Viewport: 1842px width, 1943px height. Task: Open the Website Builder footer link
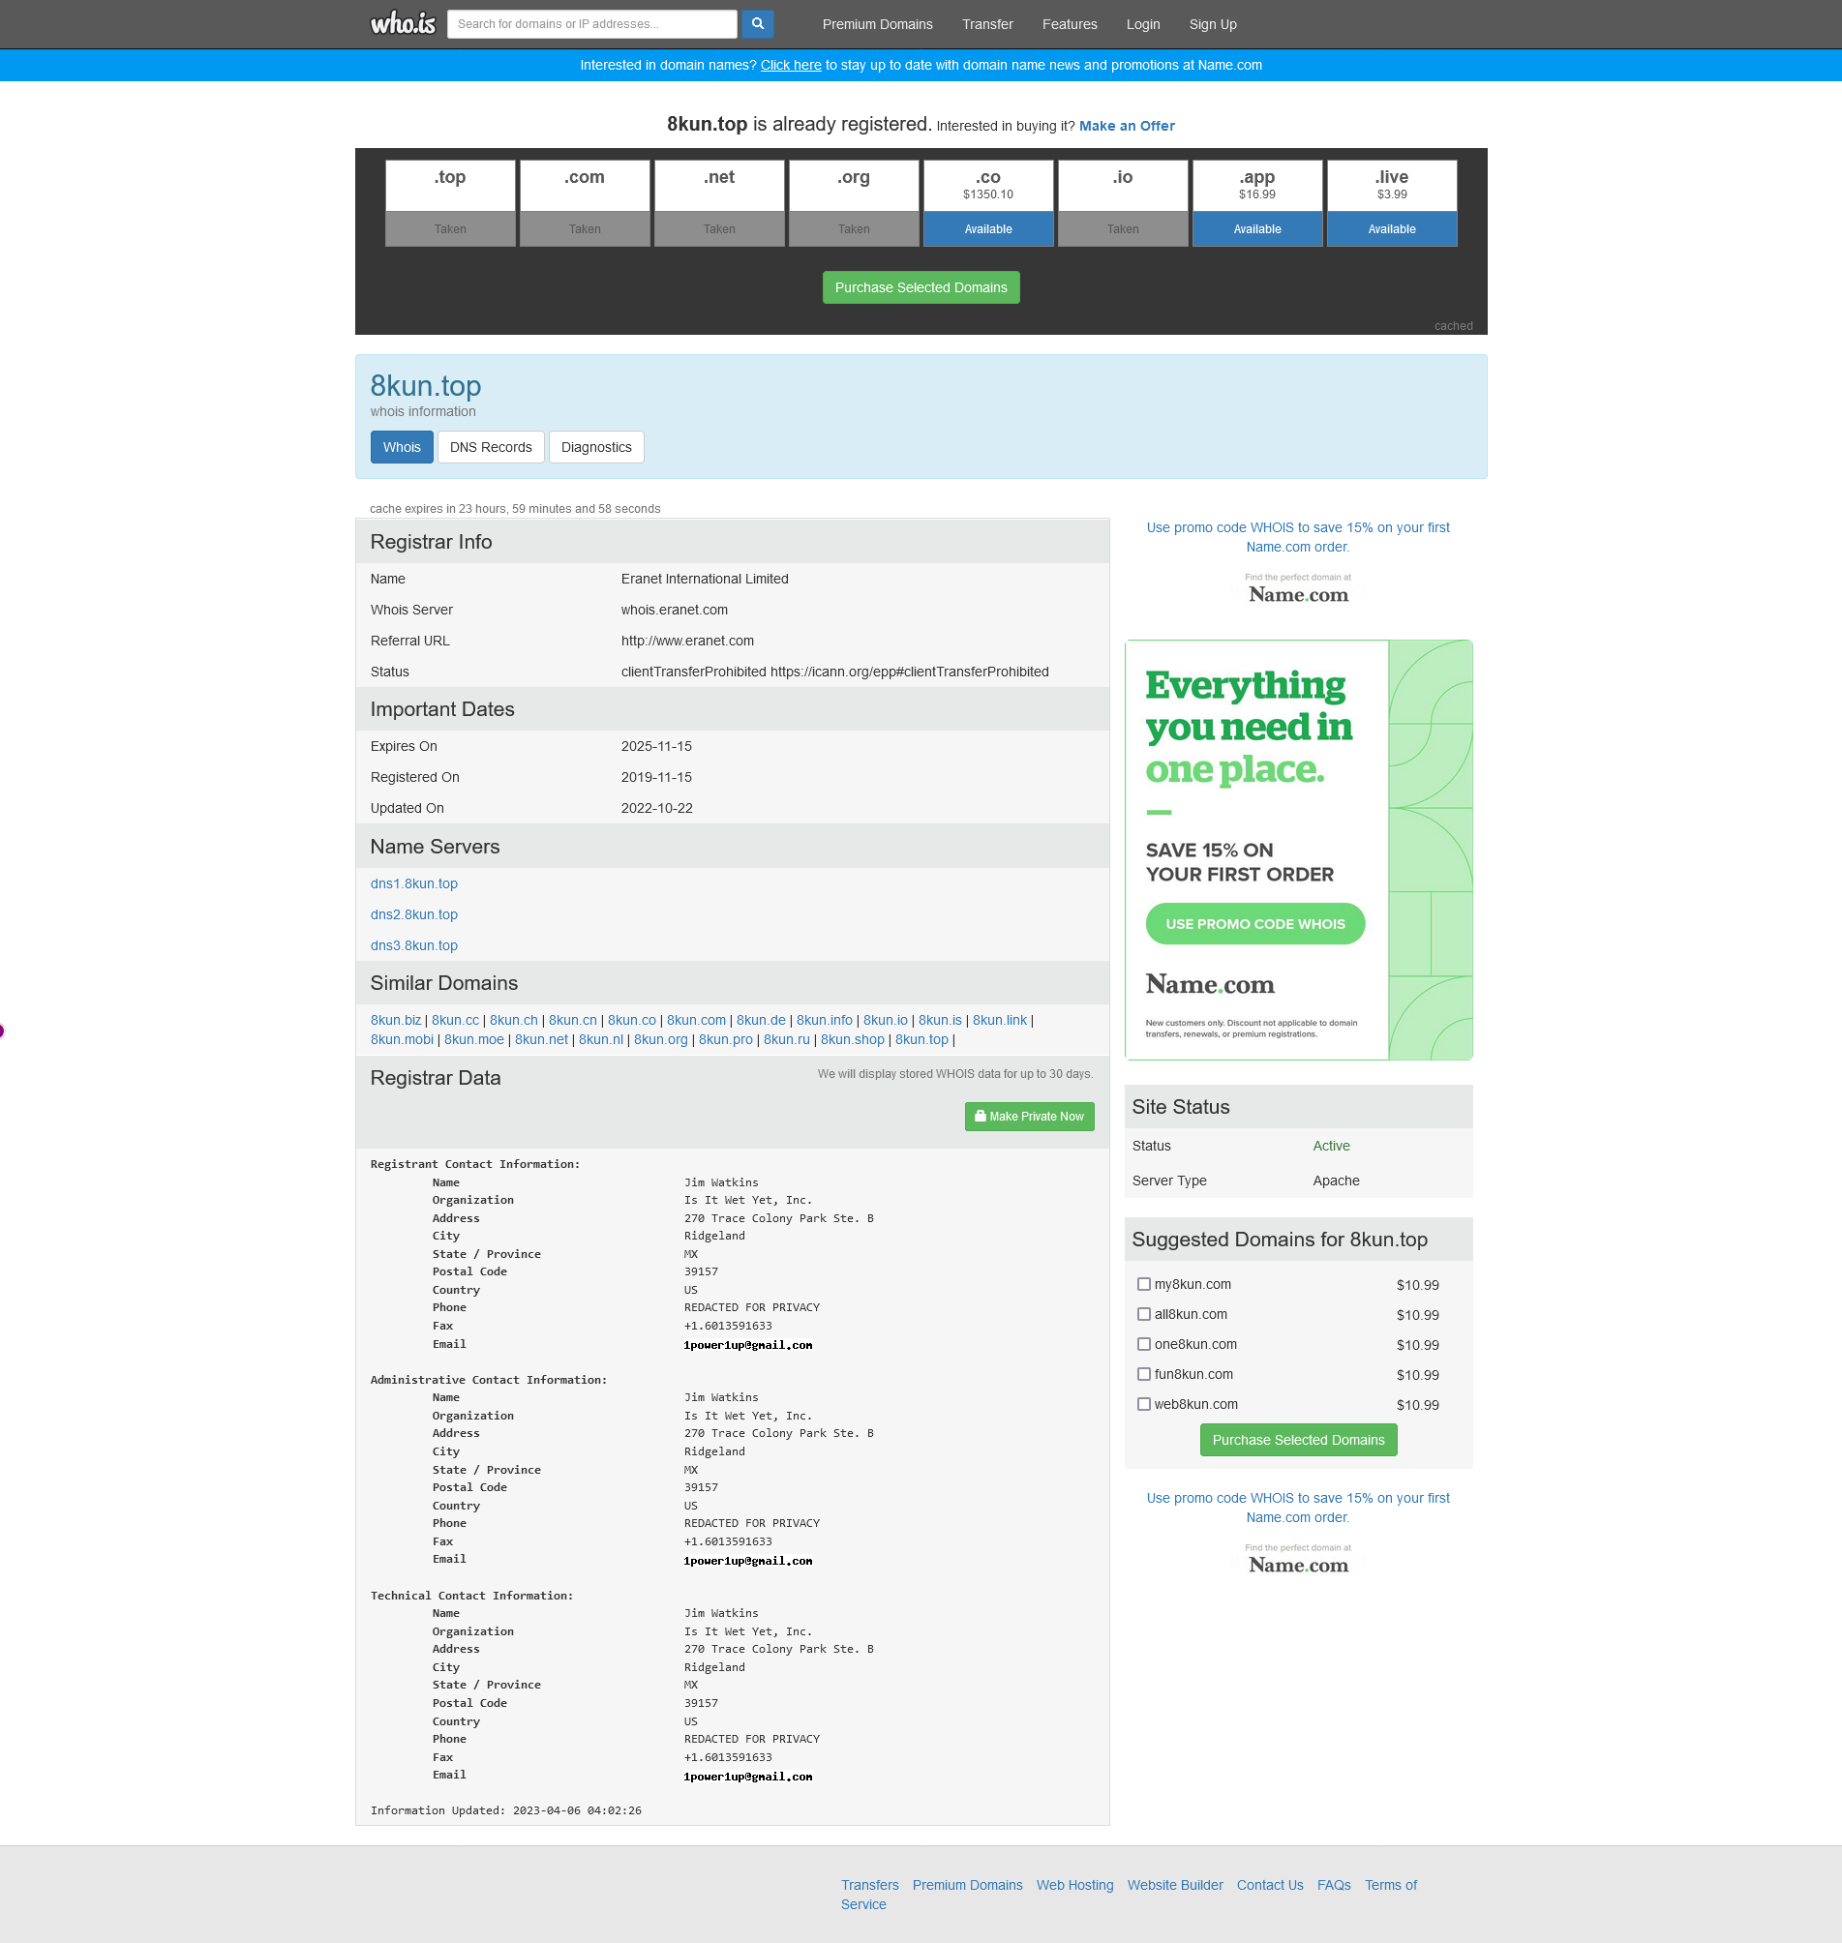(1174, 1886)
